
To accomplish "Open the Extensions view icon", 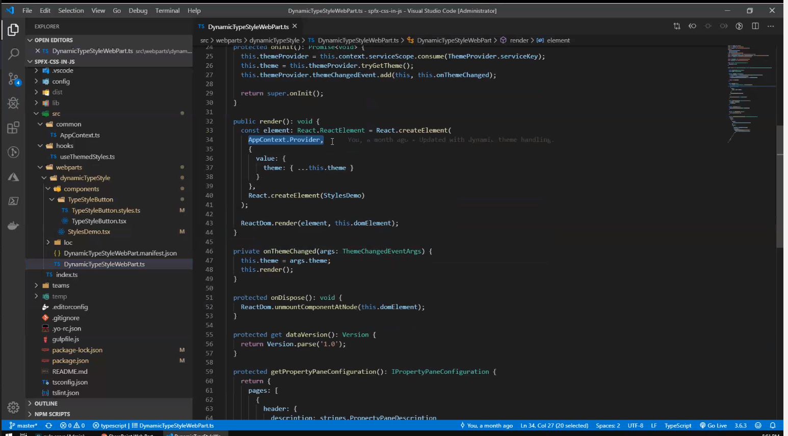I will (14, 127).
